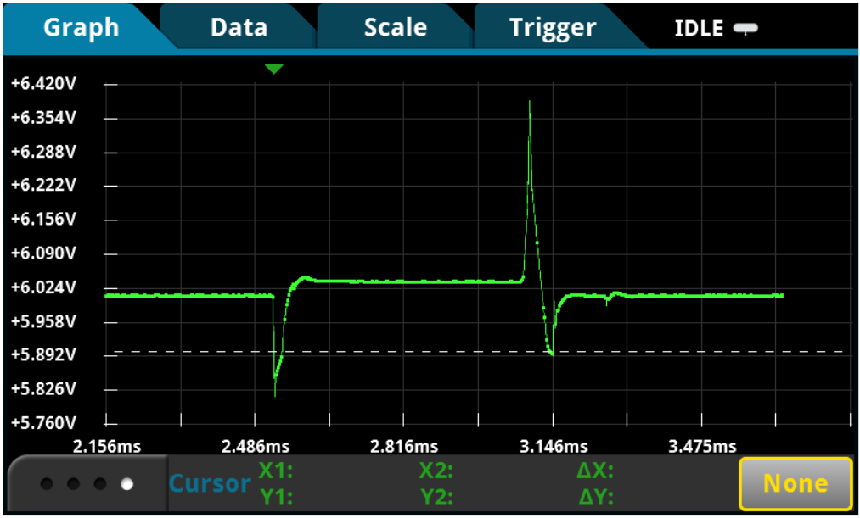Open the Trigger configuration screen
This screenshot has width=860, height=518.
[x=552, y=27]
